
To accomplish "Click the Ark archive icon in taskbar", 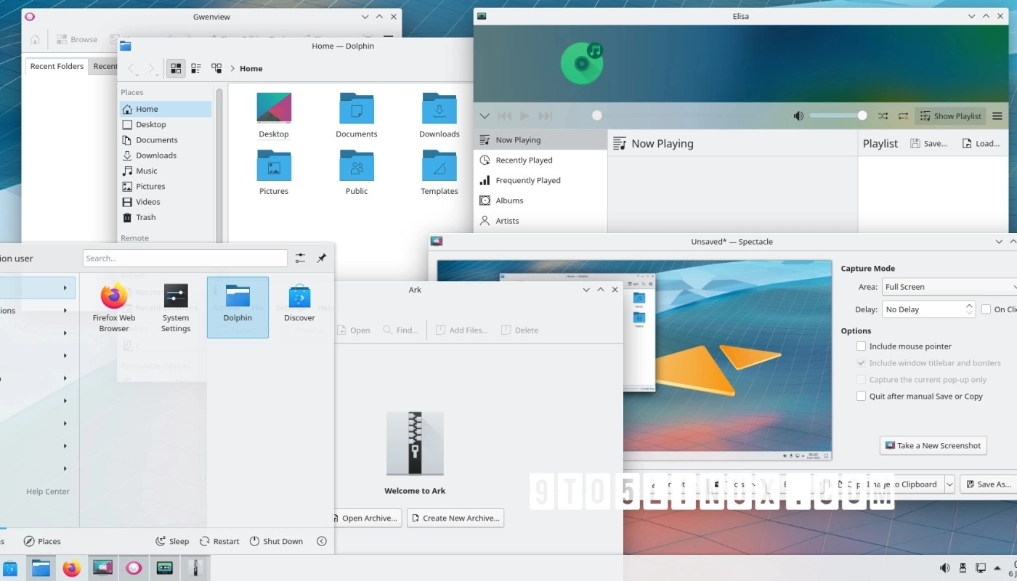I will tap(195, 568).
